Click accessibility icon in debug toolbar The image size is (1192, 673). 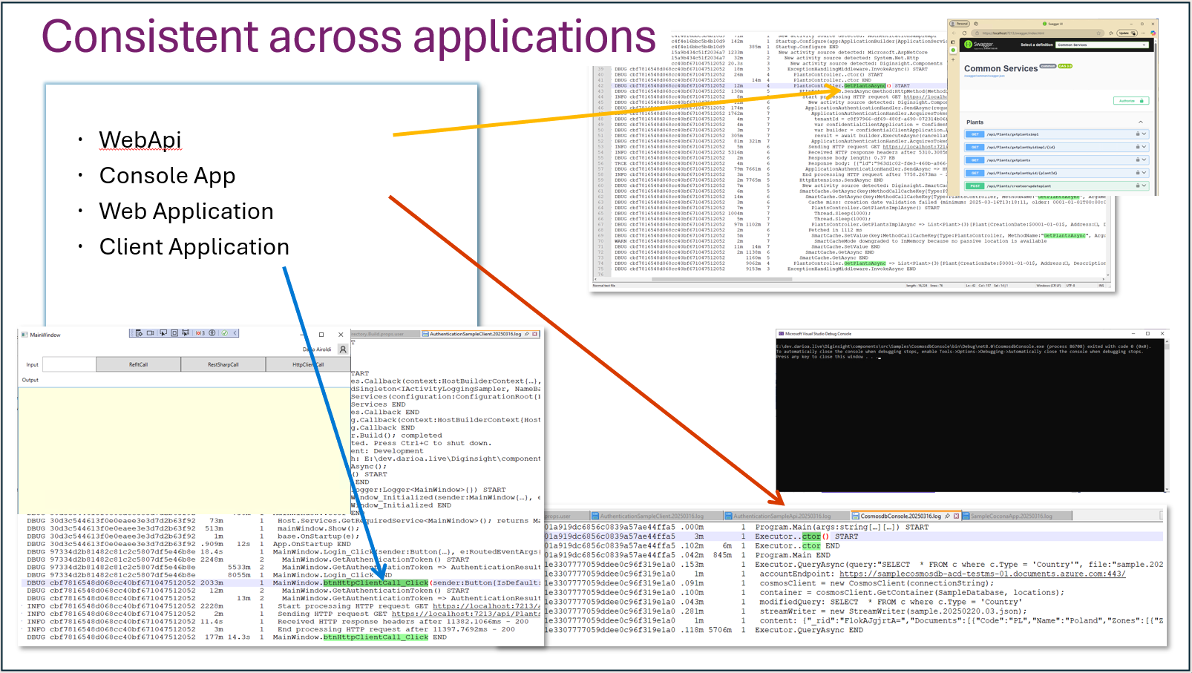(212, 333)
